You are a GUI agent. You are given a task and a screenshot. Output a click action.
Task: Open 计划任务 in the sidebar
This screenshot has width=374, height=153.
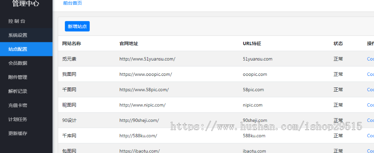(26, 119)
